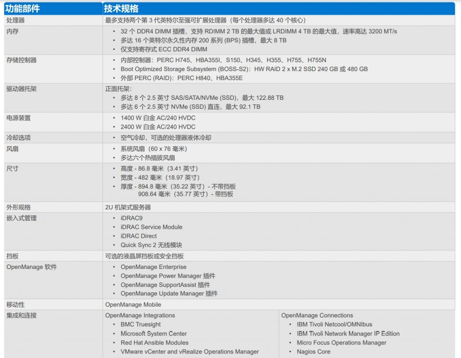Select the 可选的液晶屏挡板或安全挡板 text
461x358 pixels.
click(x=145, y=256)
